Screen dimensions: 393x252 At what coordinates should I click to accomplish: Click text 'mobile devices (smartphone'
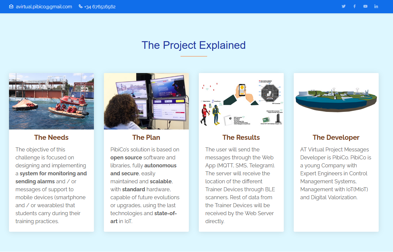(50, 197)
